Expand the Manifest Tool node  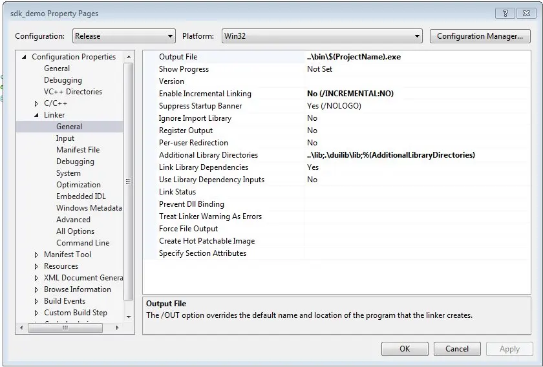[x=37, y=255]
